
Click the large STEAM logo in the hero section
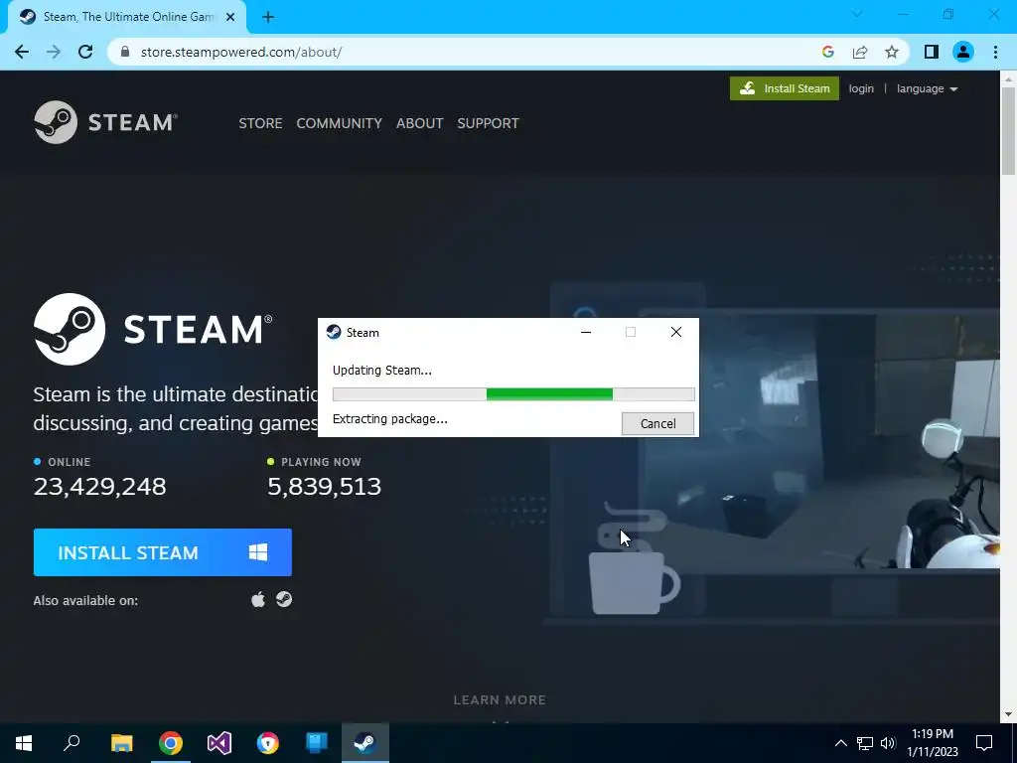(153, 329)
